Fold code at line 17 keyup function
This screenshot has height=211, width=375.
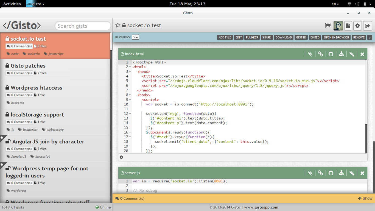click(x=130, y=137)
